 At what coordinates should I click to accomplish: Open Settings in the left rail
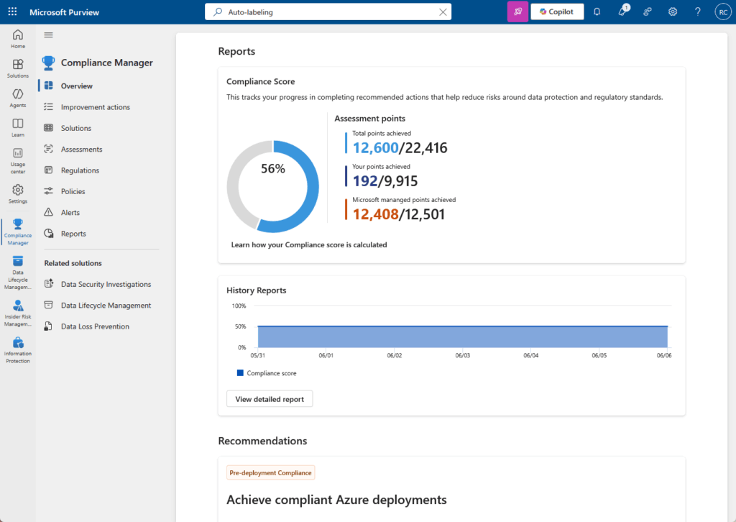[18, 194]
